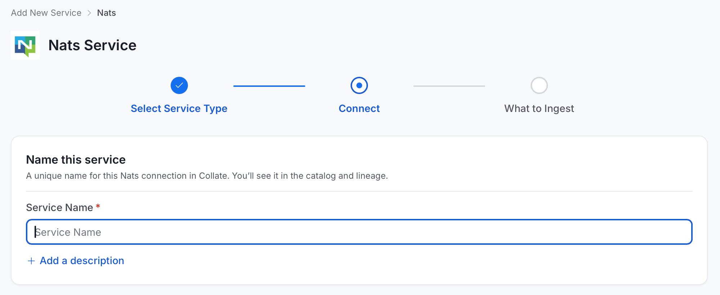The height and width of the screenshot is (295, 720).
Task: Click the breadcrumb chevron separator
Action: point(89,13)
